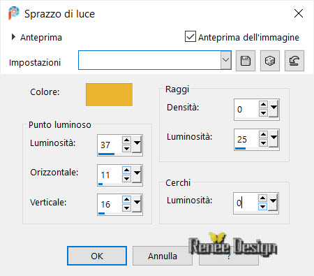Screen dimensions: 314x276
Task: Click the Orizzontale value field
Action: click(110, 175)
